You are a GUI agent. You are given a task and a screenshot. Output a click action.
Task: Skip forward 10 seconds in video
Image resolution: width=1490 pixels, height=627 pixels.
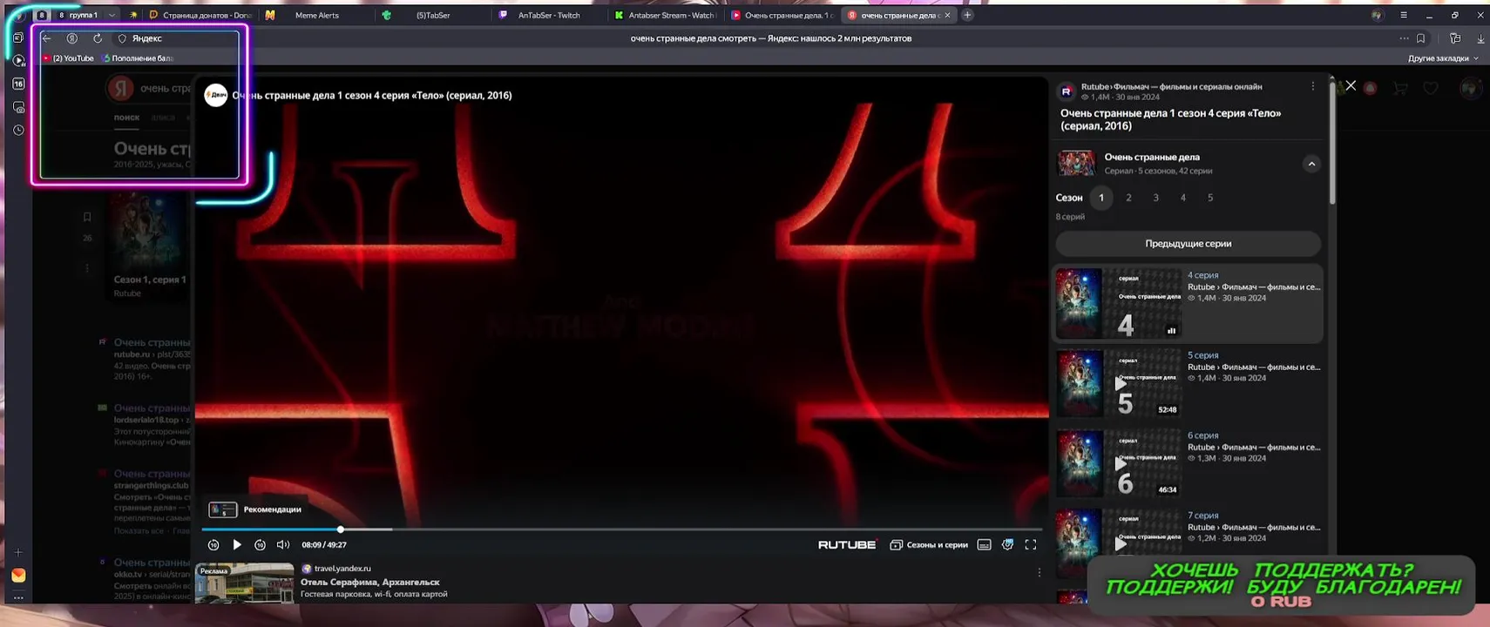point(260,544)
